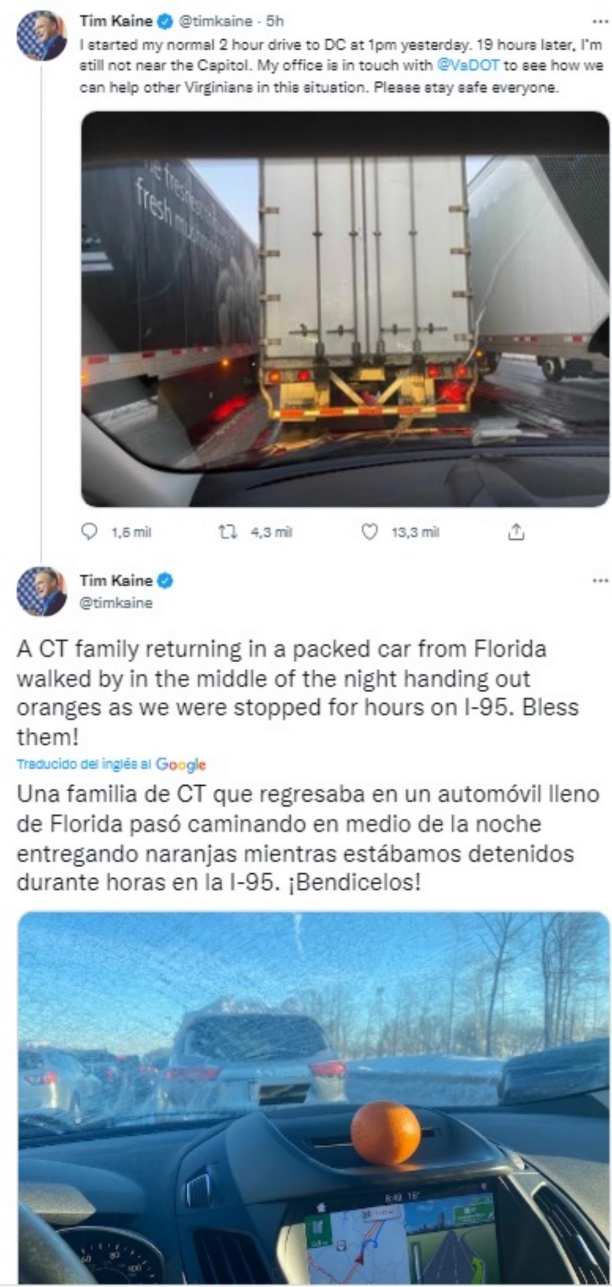
Task: Click the profile picture on the oranges tweet
Action: point(42,591)
